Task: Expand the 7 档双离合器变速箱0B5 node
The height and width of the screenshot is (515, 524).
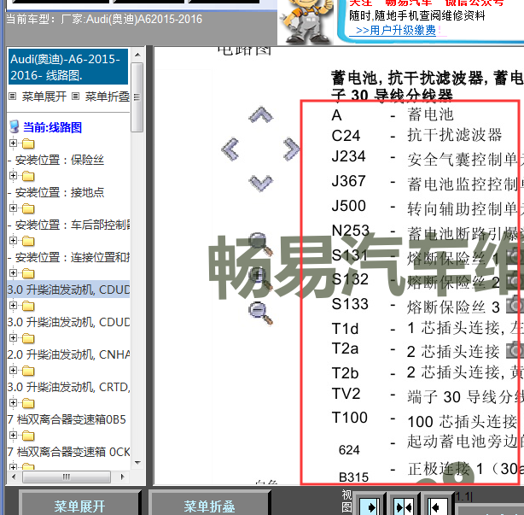Action: (13, 402)
